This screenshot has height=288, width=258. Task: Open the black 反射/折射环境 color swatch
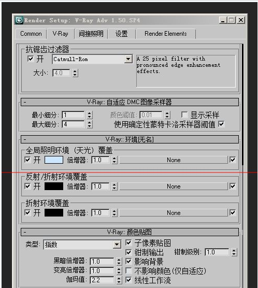[x=54, y=186]
